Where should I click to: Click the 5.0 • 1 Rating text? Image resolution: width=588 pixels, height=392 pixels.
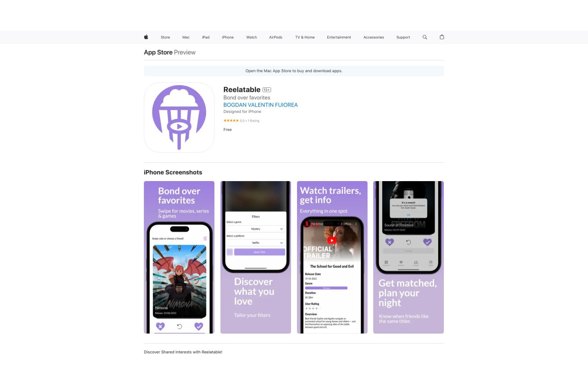coord(250,121)
